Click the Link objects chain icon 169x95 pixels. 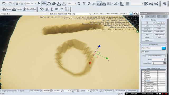click(x=17, y=4)
